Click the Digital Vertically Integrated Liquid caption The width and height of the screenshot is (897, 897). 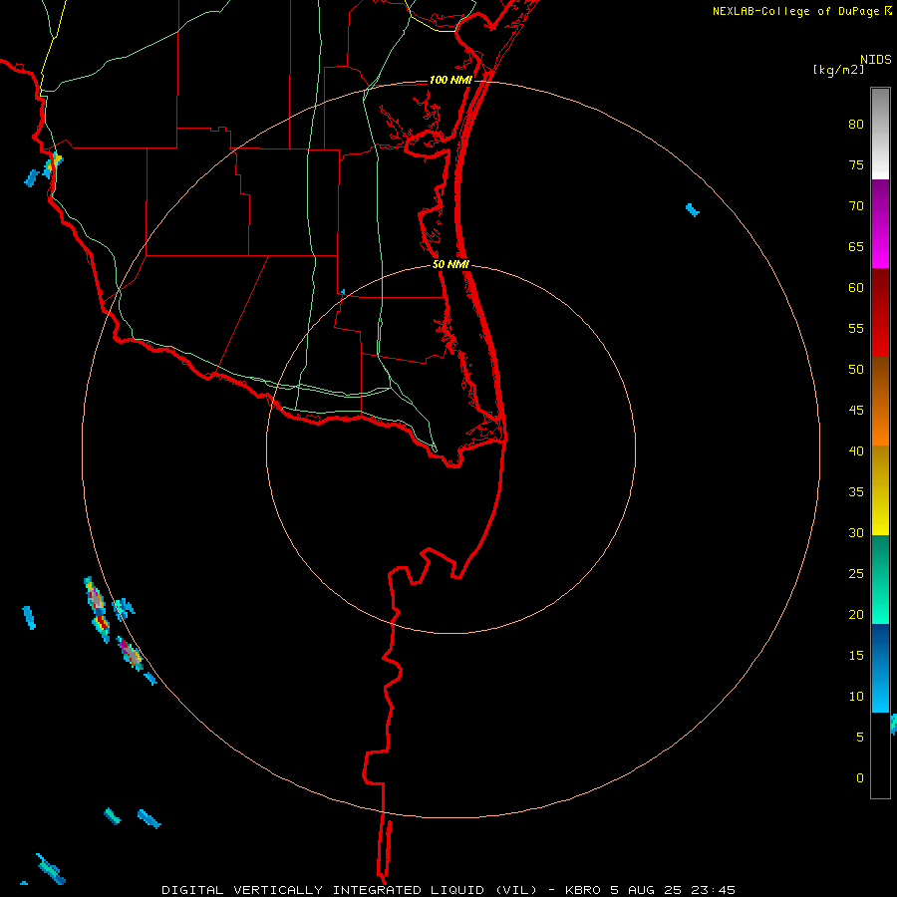(x=351, y=890)
